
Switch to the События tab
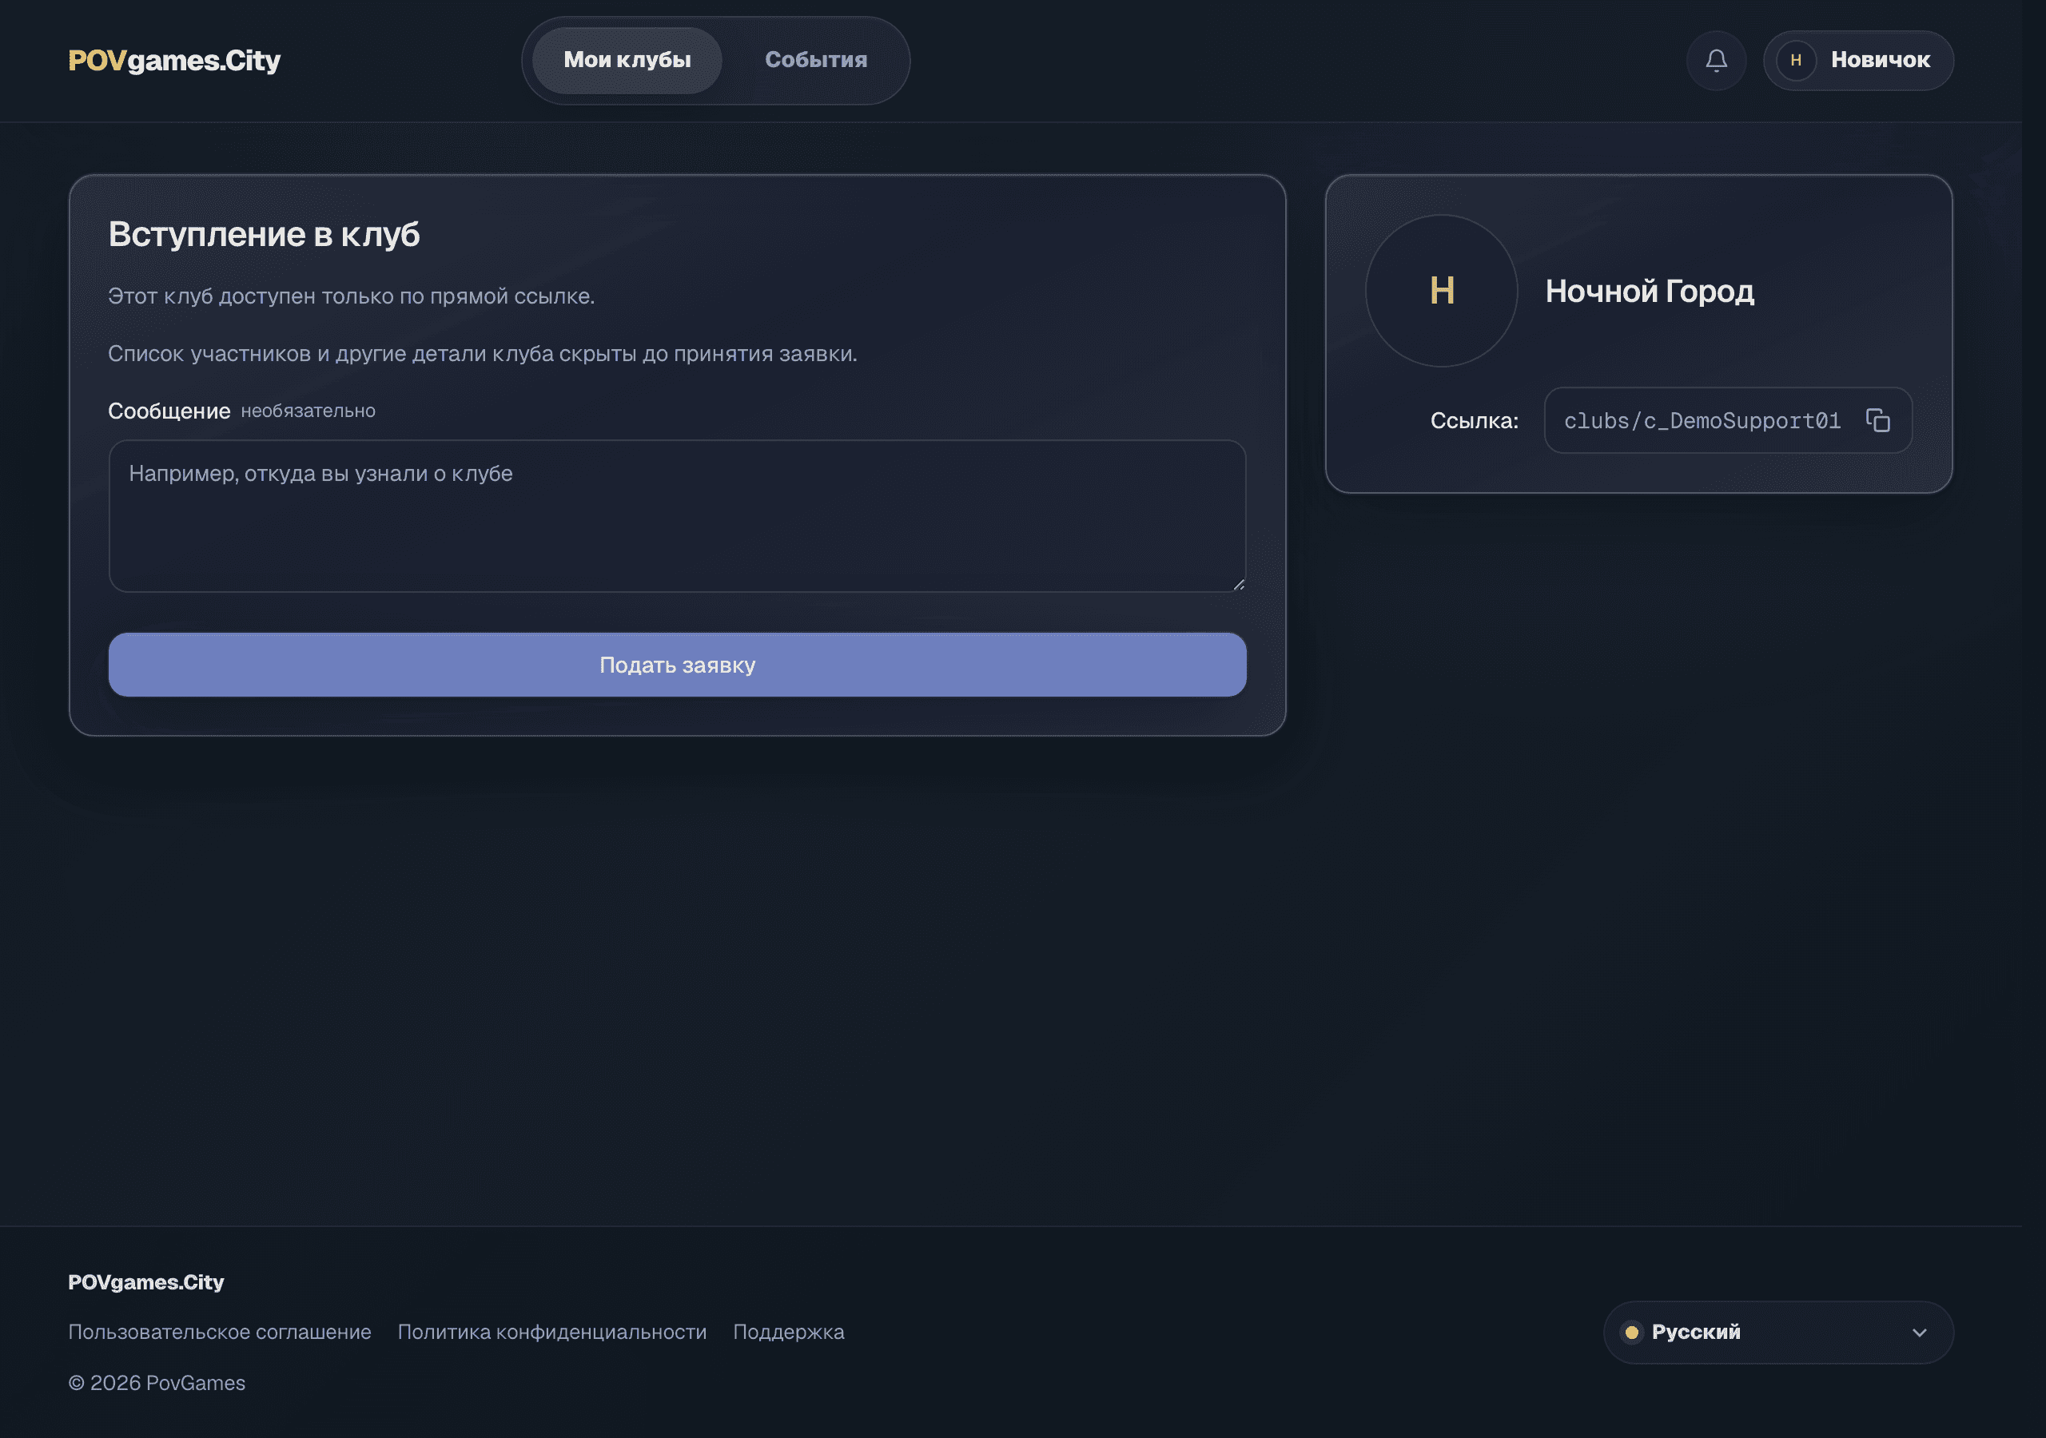[x=815, y=61]
